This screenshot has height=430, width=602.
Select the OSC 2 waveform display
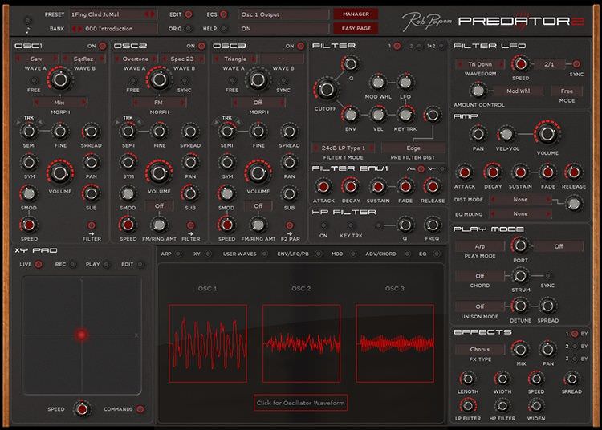(x=301, y=338)
